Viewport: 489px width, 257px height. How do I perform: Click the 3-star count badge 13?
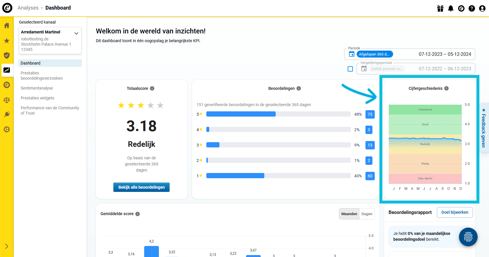pyautogui.click(x=370, y=145)
